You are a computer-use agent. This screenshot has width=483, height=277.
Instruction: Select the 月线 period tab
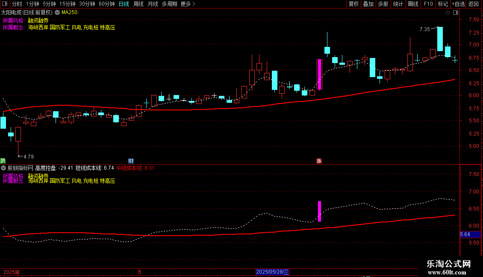pos(153,4)
